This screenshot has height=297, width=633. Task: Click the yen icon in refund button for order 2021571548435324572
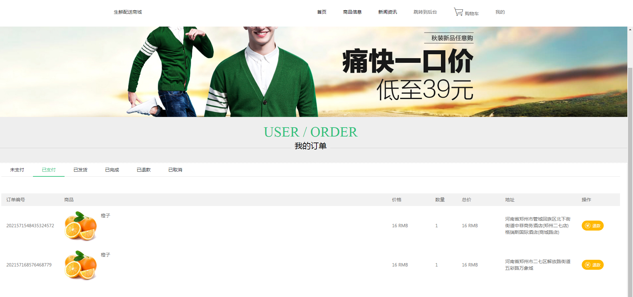click(x=588, y=226)
